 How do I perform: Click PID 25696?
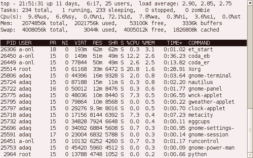(x=8, y=128)
